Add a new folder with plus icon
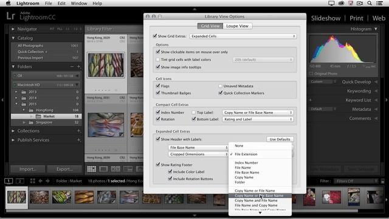Screen dimensions: 389x219 [78, 66]
